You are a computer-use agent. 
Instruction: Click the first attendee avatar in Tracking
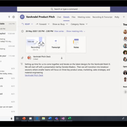[125, 32]
